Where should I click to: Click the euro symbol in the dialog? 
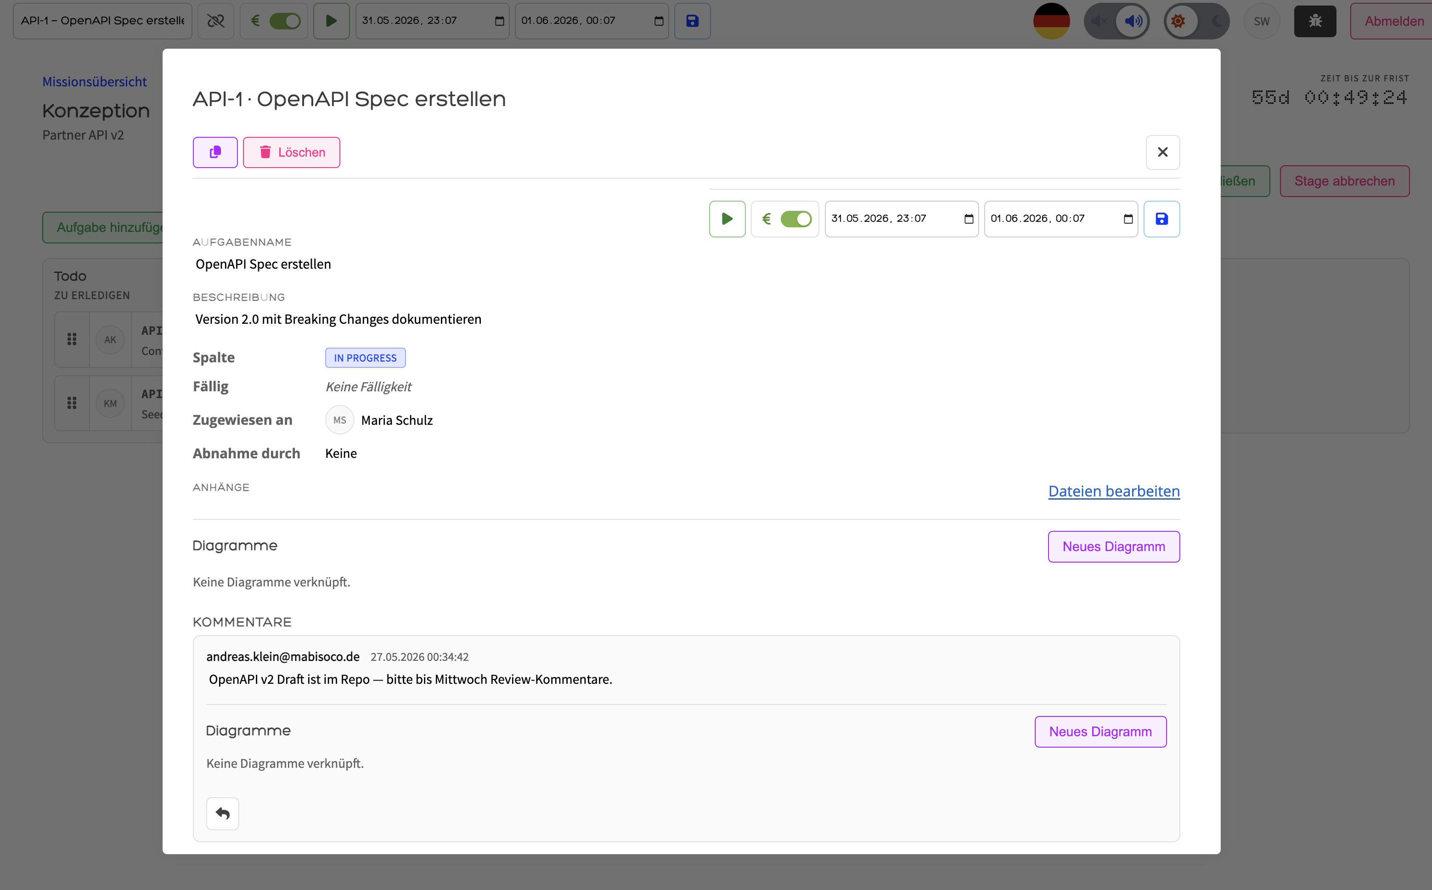point(767,219)
